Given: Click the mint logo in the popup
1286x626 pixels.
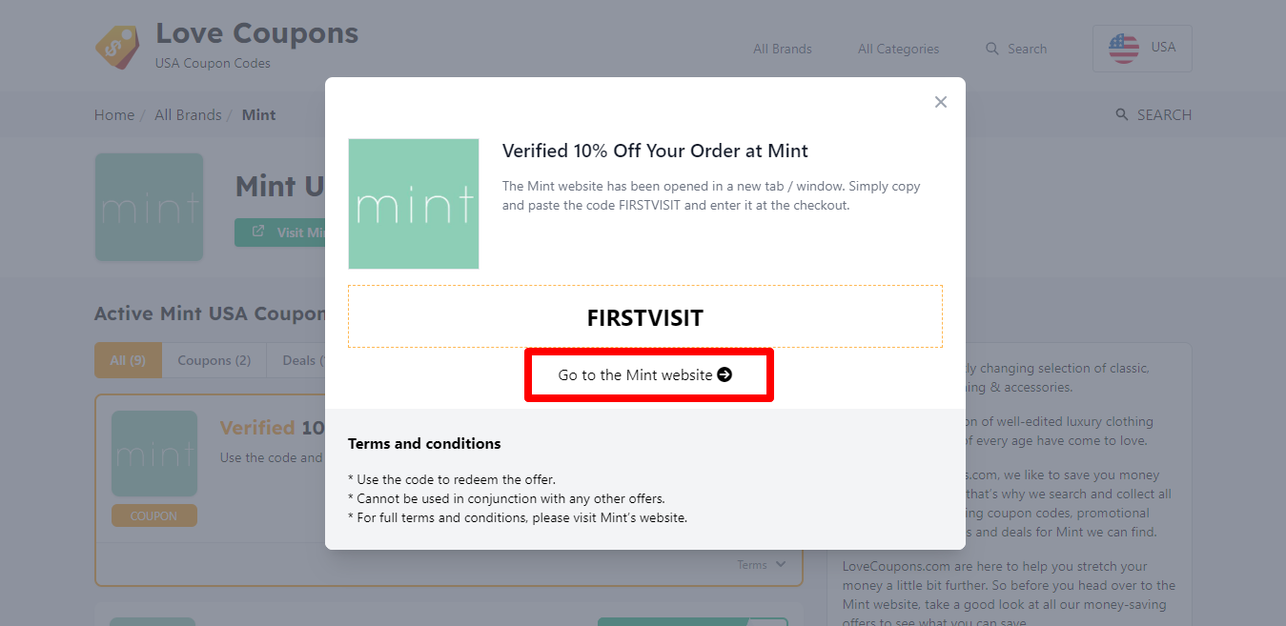Looking at the screenshot, I should (x=414, y=204).
